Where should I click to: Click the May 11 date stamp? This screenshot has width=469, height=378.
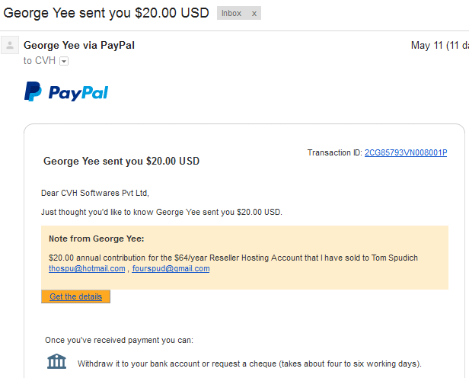pos(440,46)
